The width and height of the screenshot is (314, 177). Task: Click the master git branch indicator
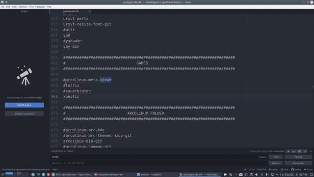coord(273,170)
